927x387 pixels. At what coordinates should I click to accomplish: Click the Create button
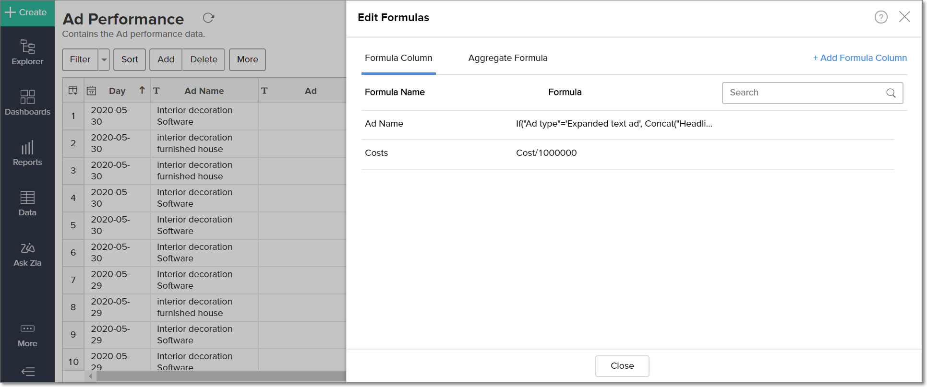click(x=27, y=12)
